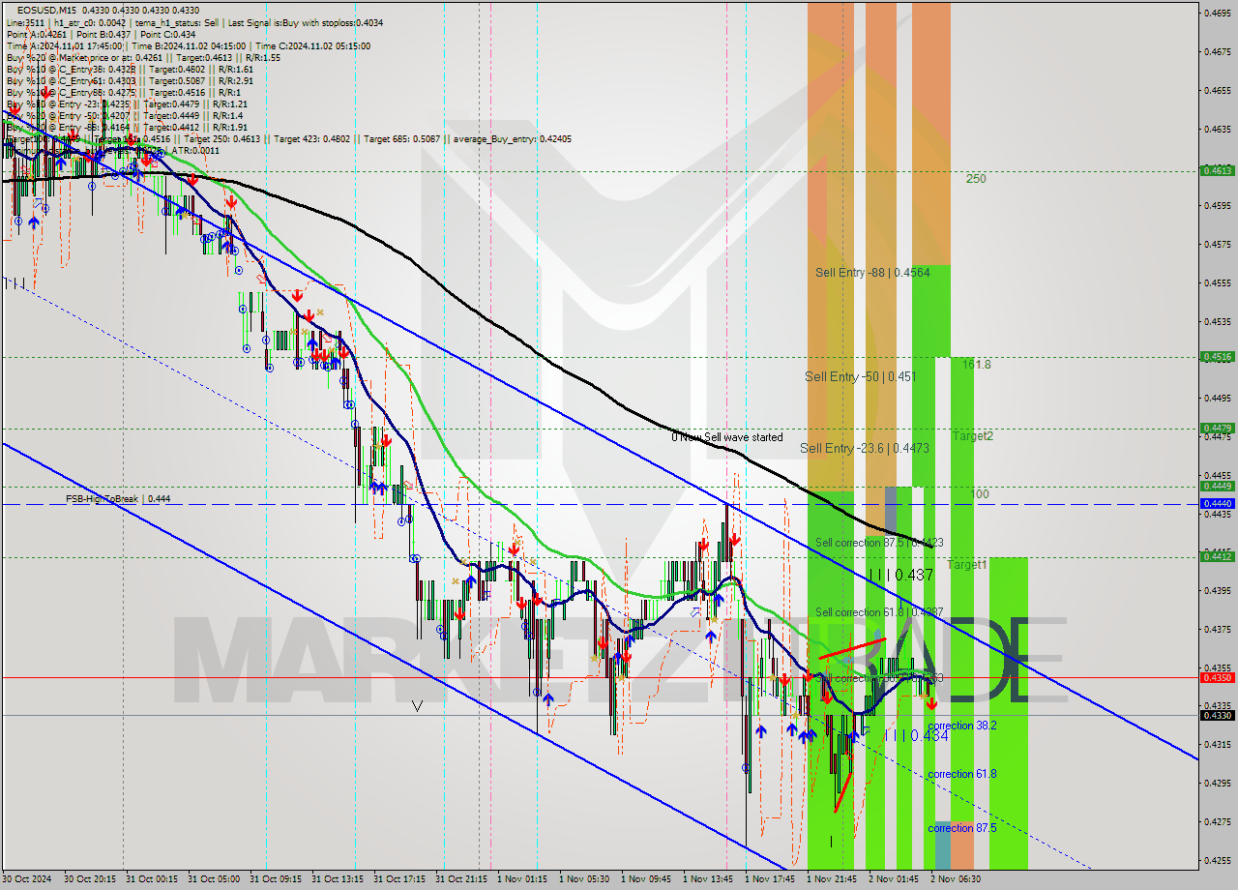
Task: Click the 'Target 685: 0.5087' info text
Action: pos(400,138)
